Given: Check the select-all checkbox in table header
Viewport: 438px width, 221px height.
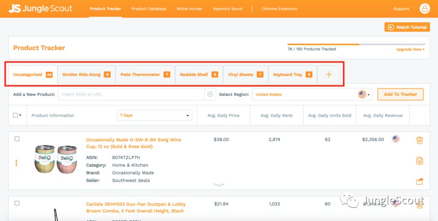Looking at the screenshot, I should [15, 115].
